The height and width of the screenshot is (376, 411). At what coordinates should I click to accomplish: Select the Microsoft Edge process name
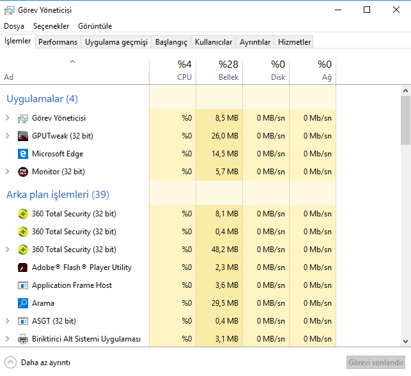[x=58, y=154]
